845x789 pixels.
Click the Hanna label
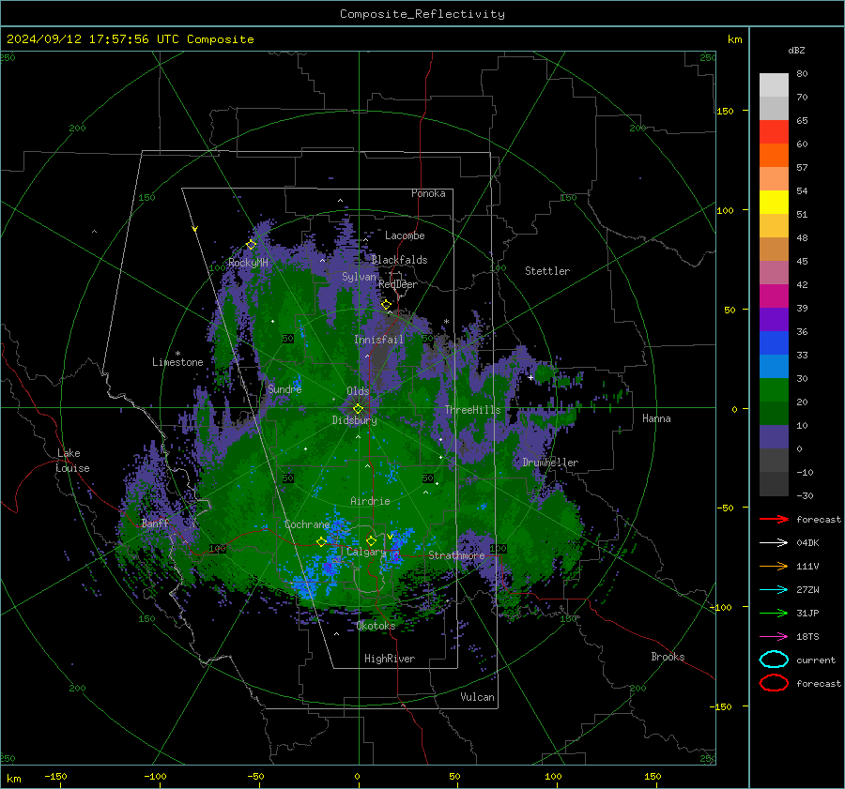click(x=656, y=418)
